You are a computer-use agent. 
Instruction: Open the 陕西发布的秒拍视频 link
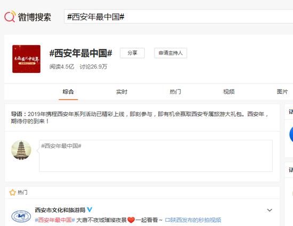[193, 220]
